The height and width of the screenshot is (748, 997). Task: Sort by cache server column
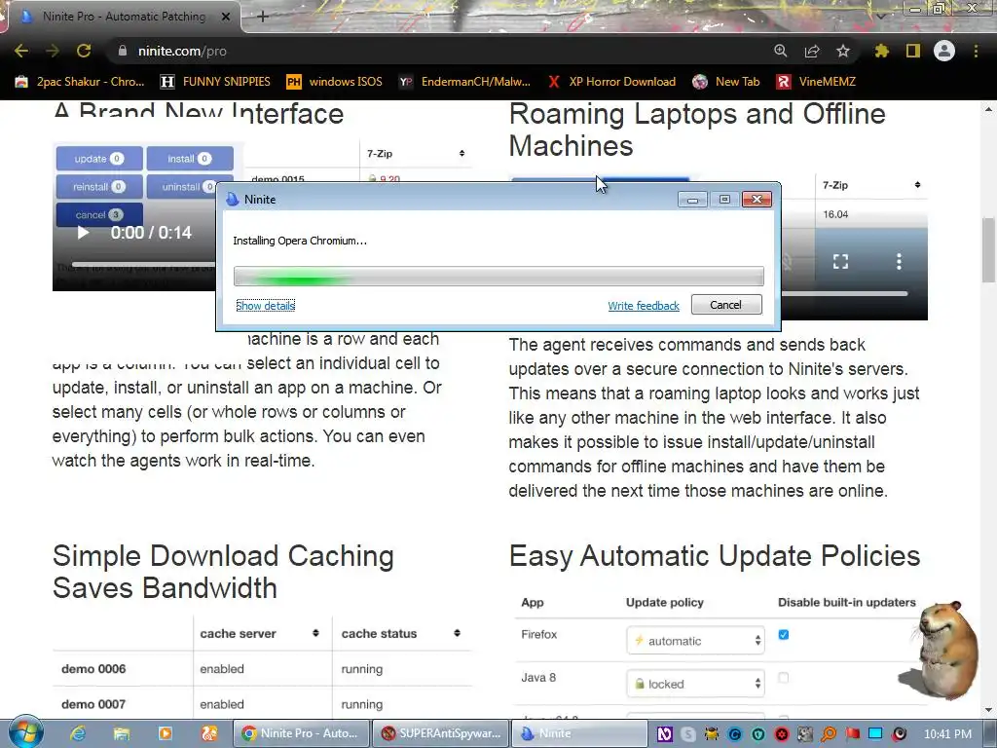[315, 633]
